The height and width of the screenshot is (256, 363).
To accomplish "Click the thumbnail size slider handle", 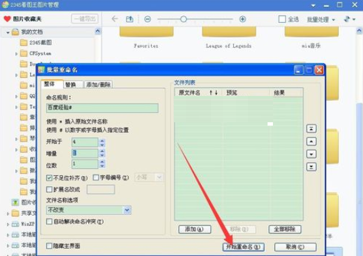I will (184, 19).
